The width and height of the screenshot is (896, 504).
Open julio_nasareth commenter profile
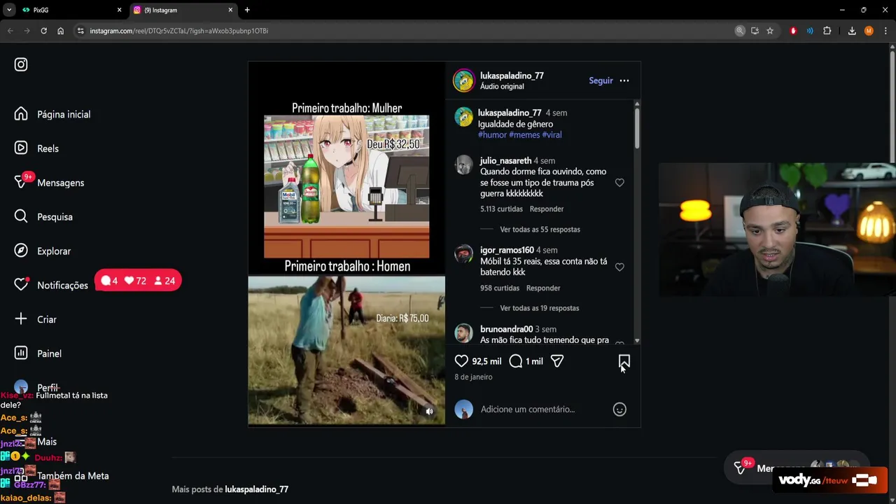tap(505, 161)
